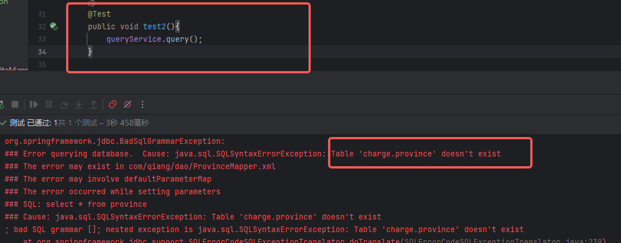This screenshot has width=621, height=243.
Task: Open the debug toolbar's more options menu
Action: (x=142, y=104)
